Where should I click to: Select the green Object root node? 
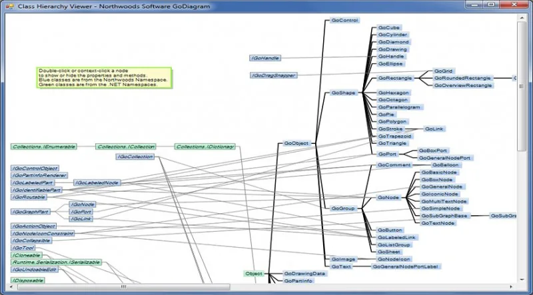254,274
